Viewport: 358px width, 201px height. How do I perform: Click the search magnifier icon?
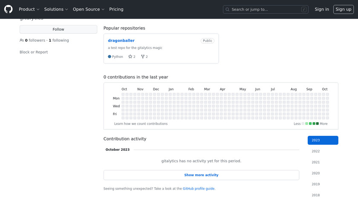(228, 9)
